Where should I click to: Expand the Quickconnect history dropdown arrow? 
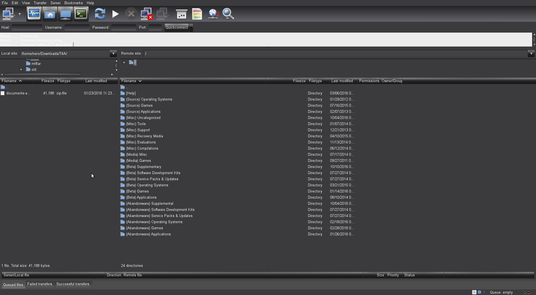click(191, 28)
